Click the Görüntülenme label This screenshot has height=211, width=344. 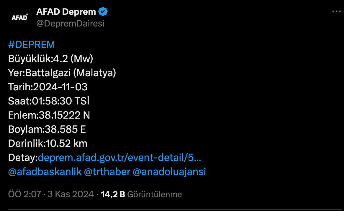pyautogui.click(x=155, y=194)
